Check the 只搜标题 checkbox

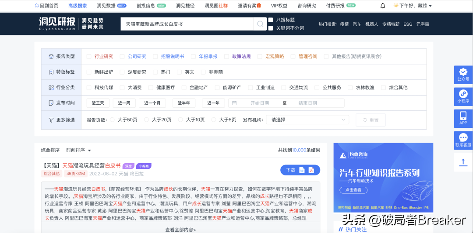[x=271, y=20]
